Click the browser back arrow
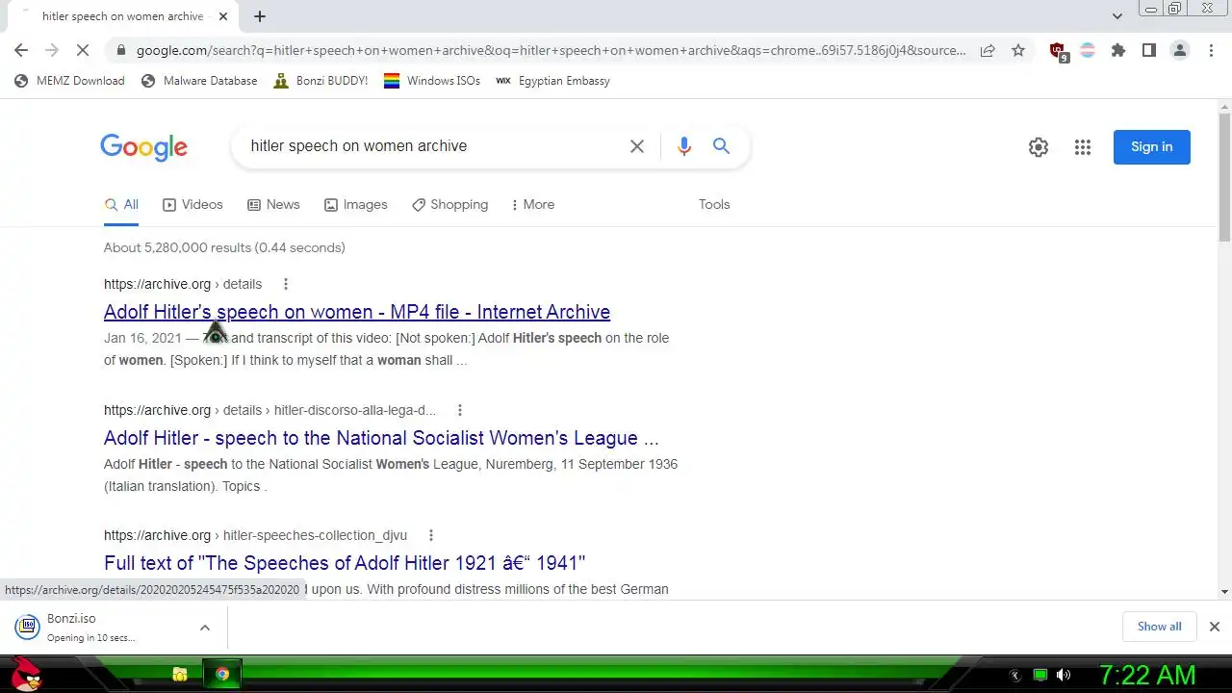Viewport: 1232px width, 693px height. (x=21, y=50)
